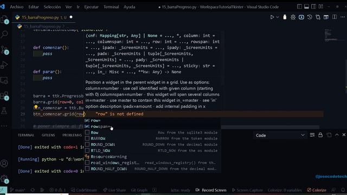Switch to the GITLENS panel tab
347x195 pixels.
(48, 135)
